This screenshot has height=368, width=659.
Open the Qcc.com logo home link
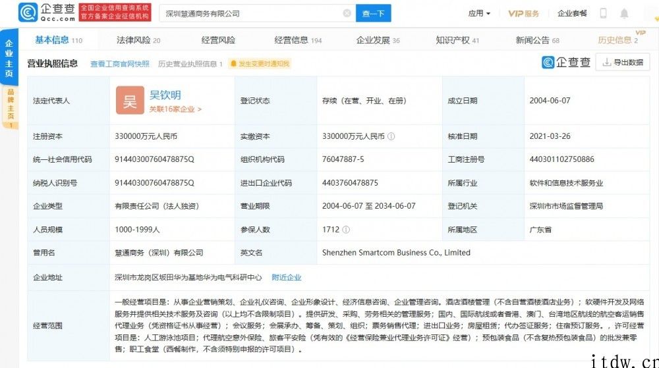point(47,12)
